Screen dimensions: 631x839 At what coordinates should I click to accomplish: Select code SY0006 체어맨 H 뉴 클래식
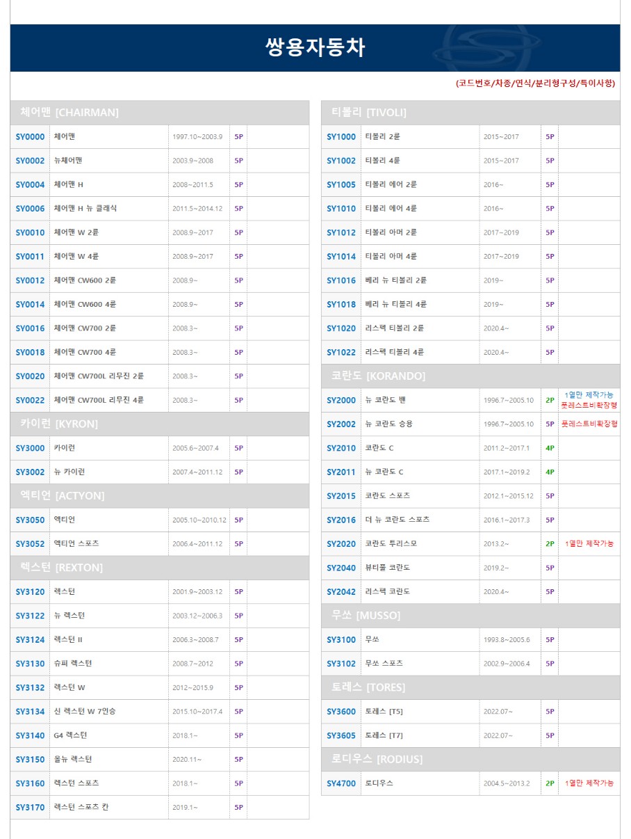point(30,209)
